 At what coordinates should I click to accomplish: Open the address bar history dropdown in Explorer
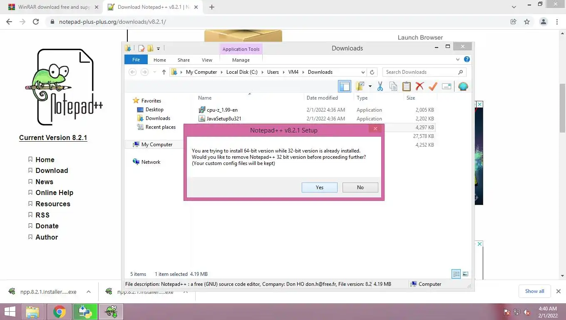(363, 72)
